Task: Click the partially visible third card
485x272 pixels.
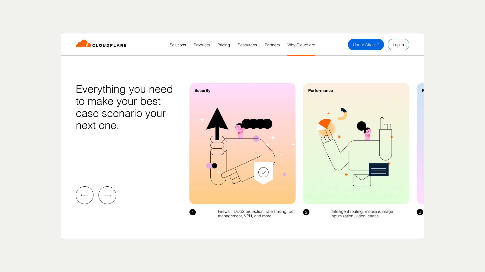Action: pos(421,144)
